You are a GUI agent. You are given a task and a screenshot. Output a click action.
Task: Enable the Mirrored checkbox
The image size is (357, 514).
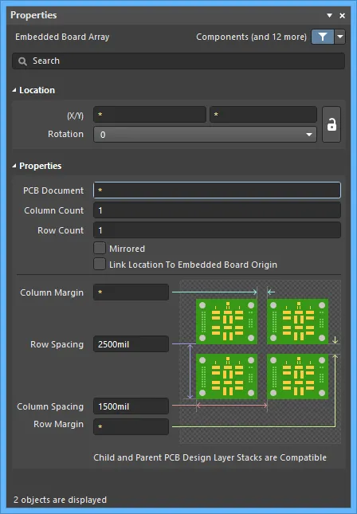(100, 248)
